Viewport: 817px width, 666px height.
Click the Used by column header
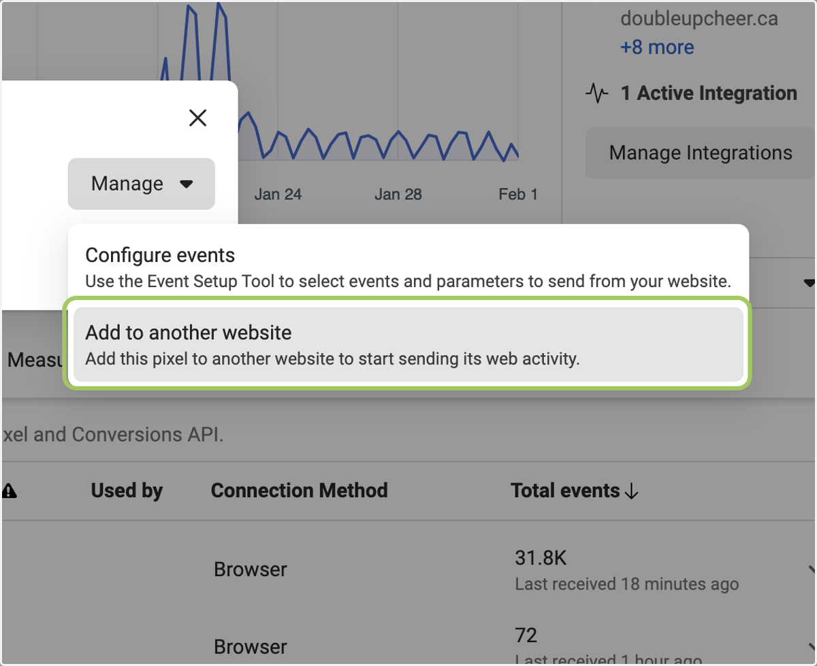pyautogui.click(x=127, y=490)
